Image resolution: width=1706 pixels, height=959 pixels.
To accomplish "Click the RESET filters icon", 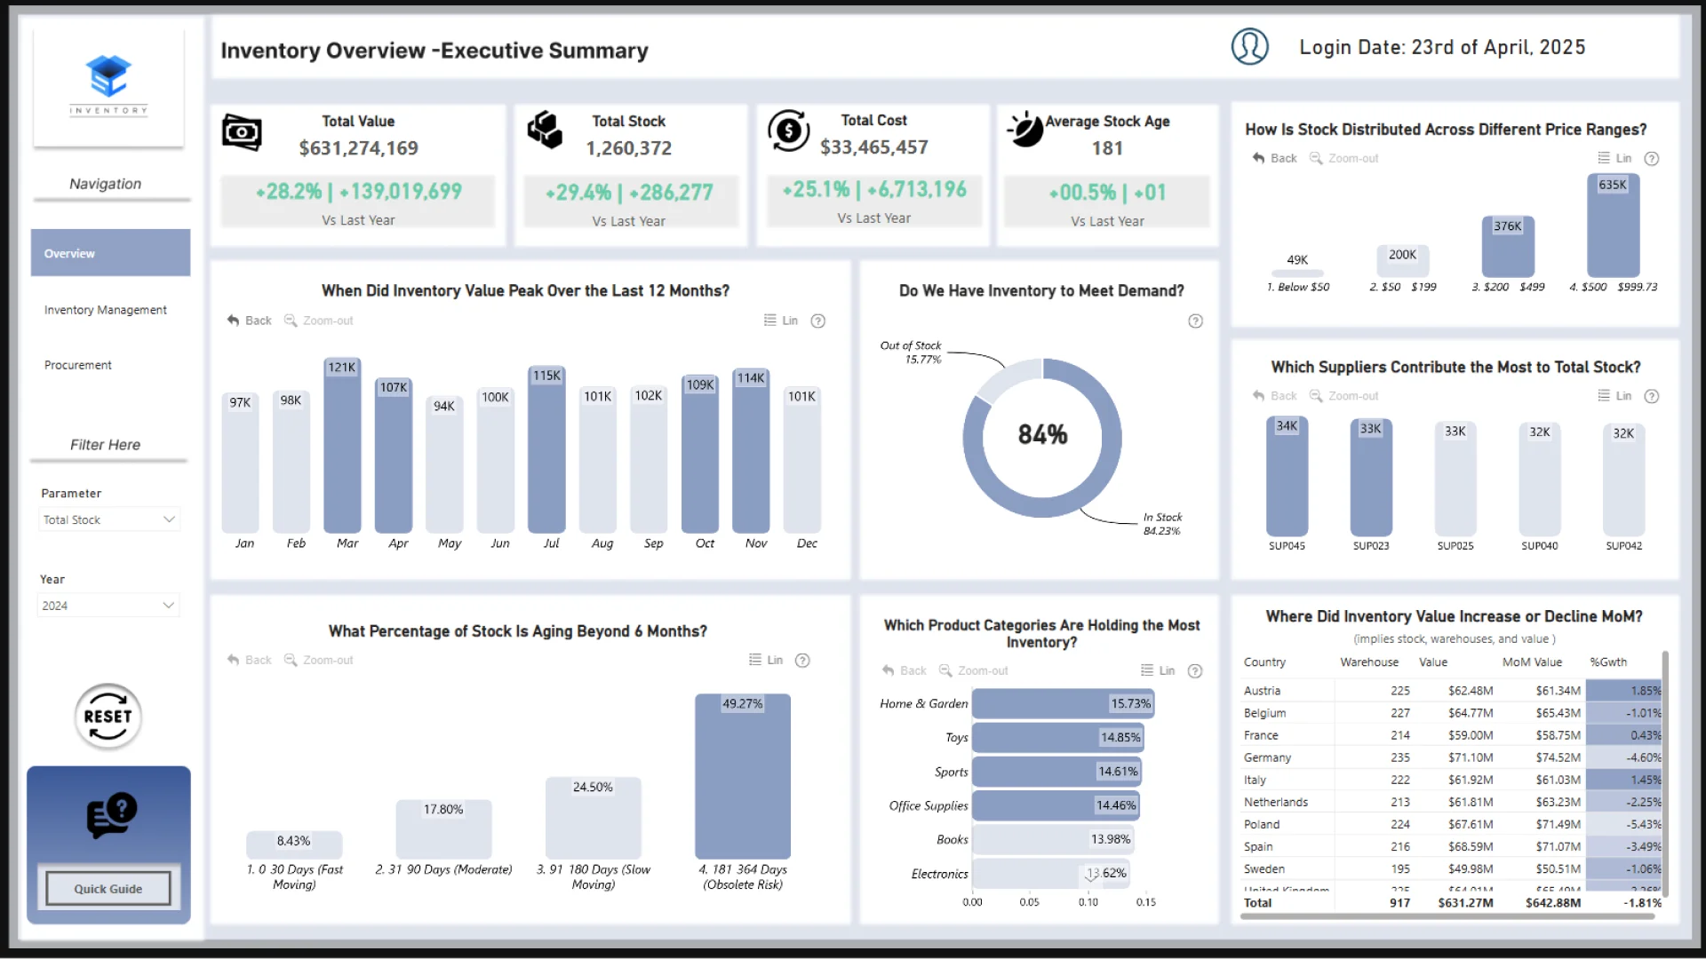I will (x=108, y=716).
